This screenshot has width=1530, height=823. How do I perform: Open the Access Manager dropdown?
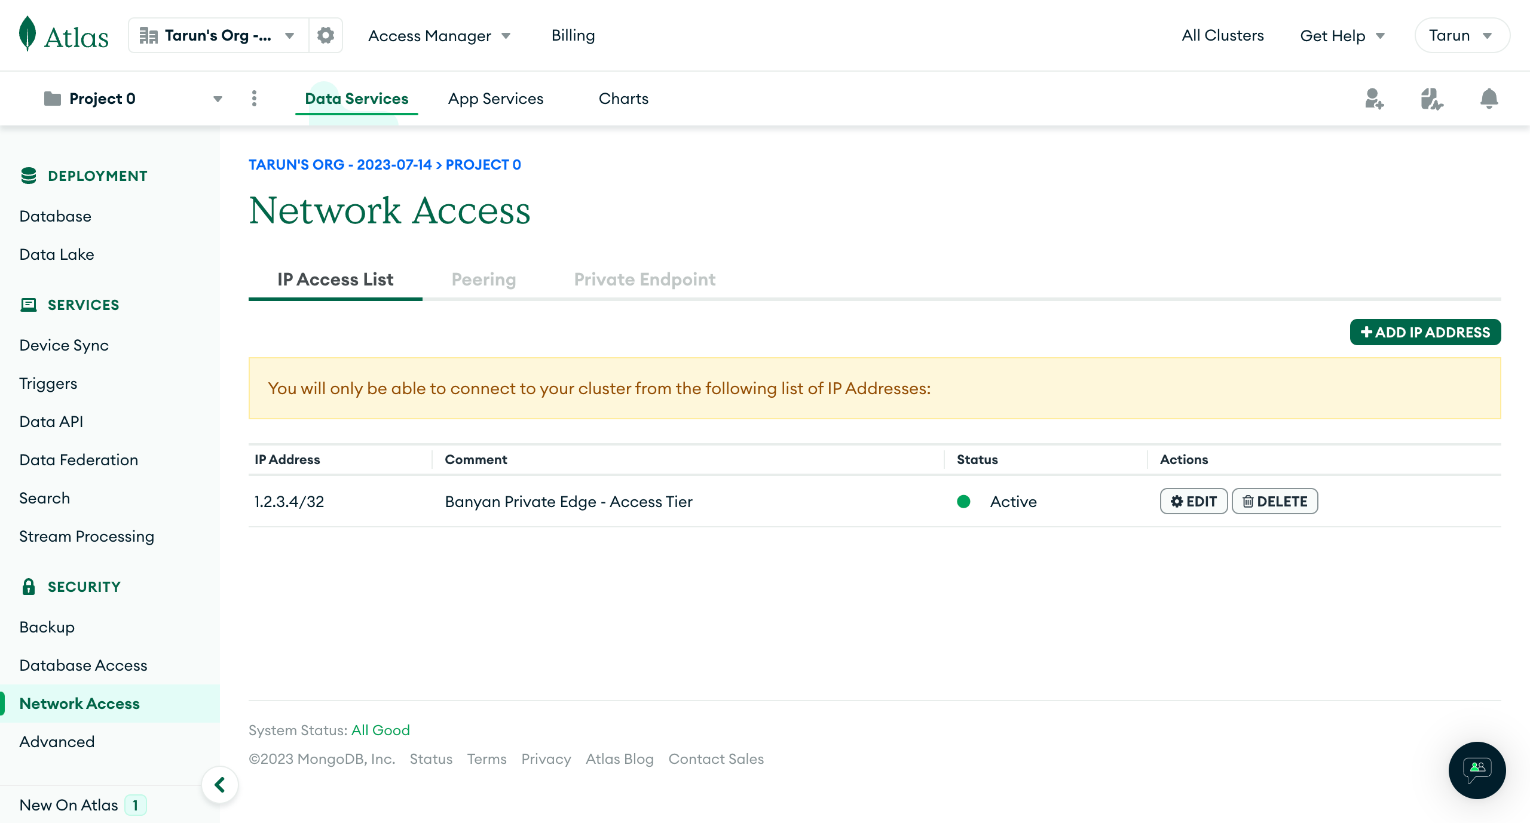click(x=439, y=36)
